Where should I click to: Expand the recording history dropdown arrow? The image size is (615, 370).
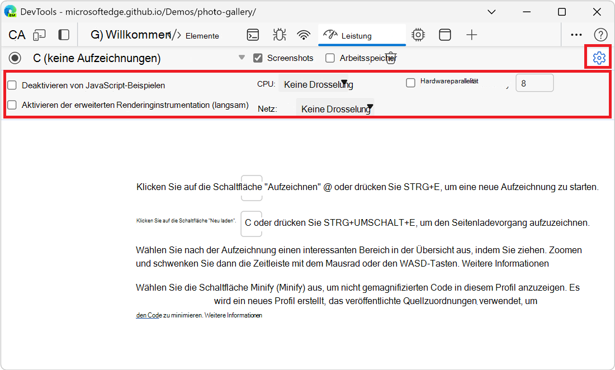[x=242, y=57]
